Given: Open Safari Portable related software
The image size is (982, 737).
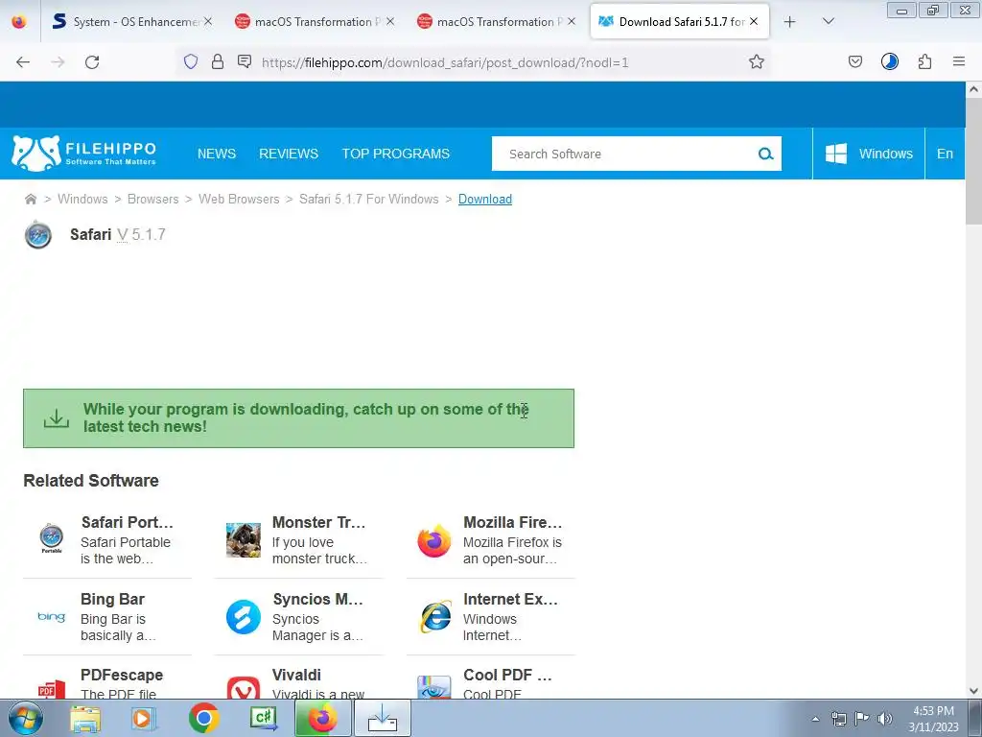Looking at the screenshot, I should pos(107,540).
